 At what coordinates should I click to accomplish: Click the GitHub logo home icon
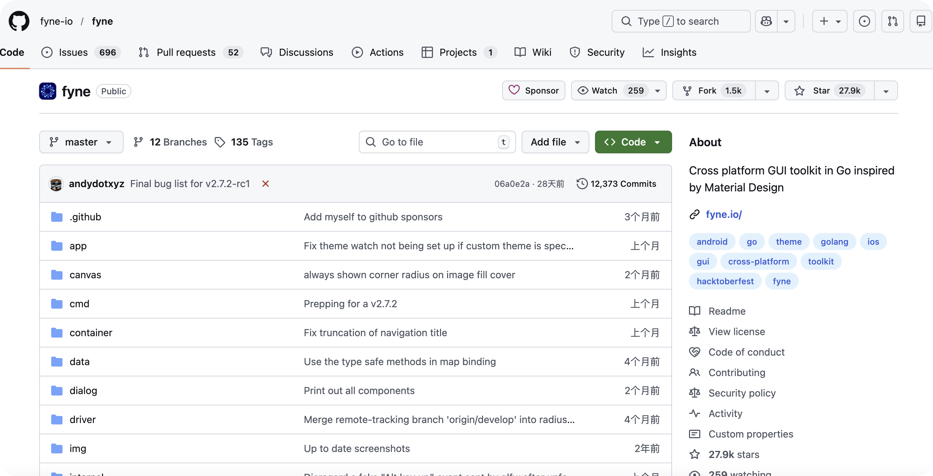click(19, 21)
